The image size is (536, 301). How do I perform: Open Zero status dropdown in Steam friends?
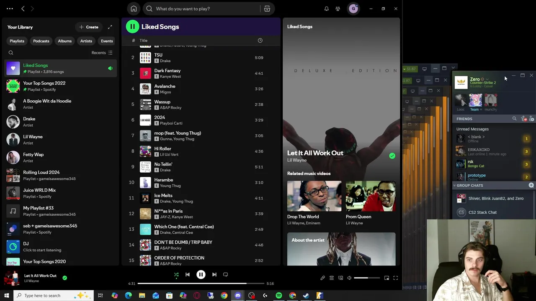point(487,79)
